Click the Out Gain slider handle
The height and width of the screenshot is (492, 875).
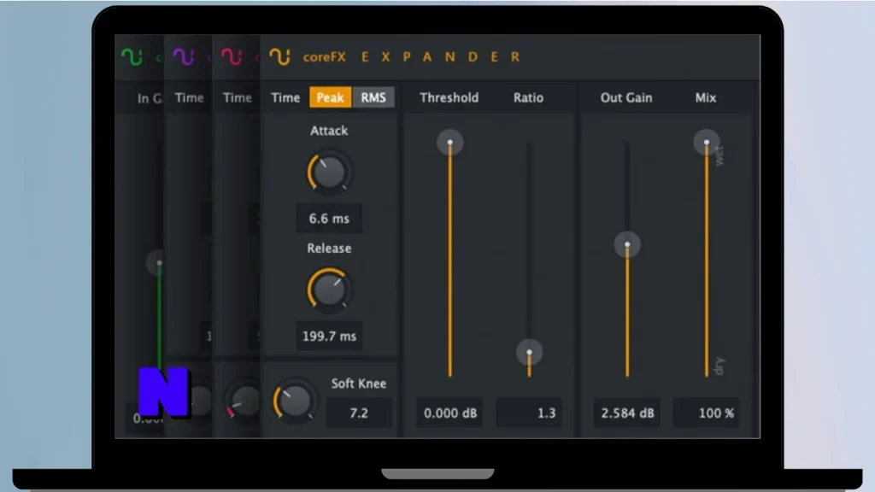tap(627, 244)
